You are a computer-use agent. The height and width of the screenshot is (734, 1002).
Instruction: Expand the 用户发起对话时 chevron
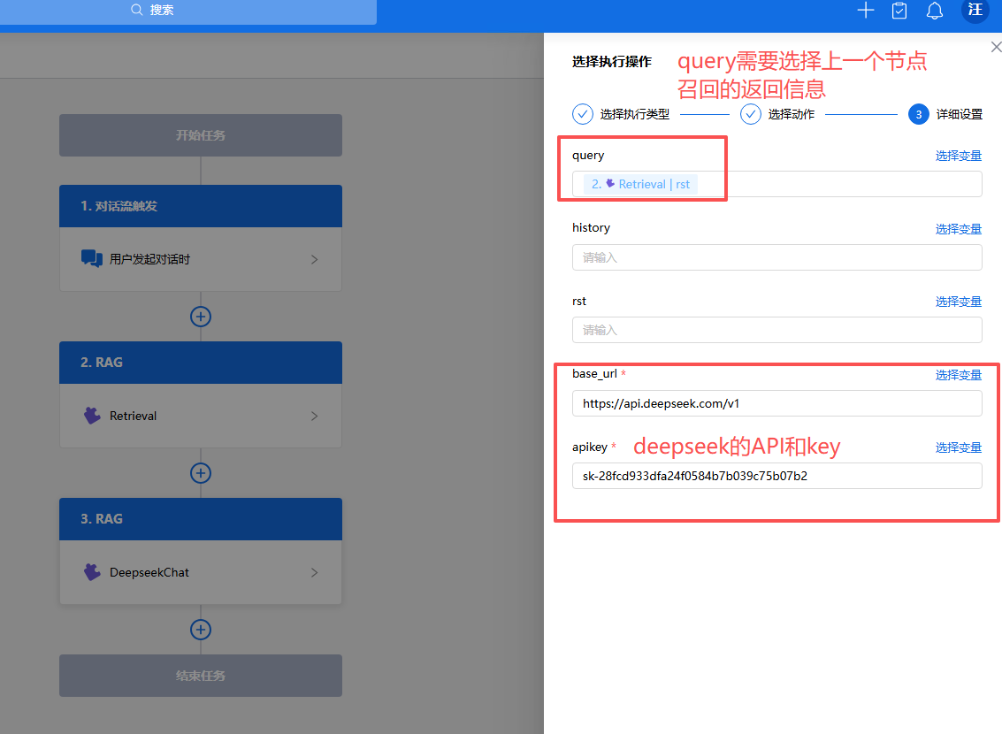[x=315, y=259]
